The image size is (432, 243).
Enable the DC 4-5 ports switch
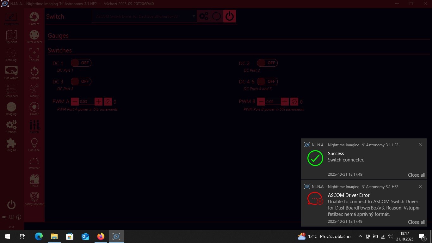267,82
